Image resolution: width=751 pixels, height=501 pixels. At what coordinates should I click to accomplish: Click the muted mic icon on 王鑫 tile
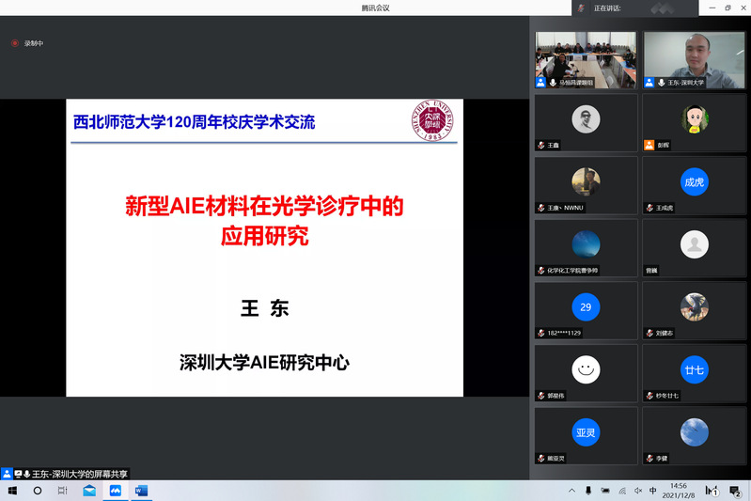pos(541,146)
